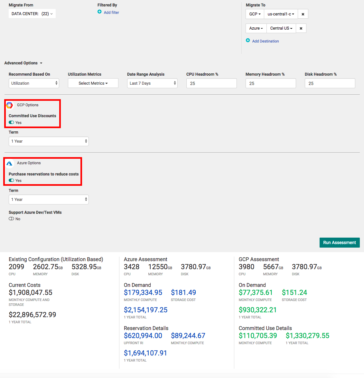
Task: Click the 5328.95 GB existing disk value
Action: pyautogui.click(x=86, y=267)
